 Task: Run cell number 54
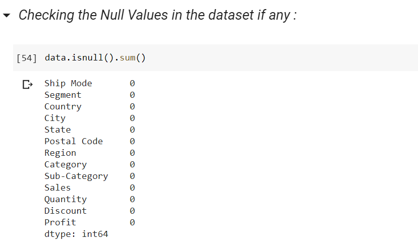point(26,58)
